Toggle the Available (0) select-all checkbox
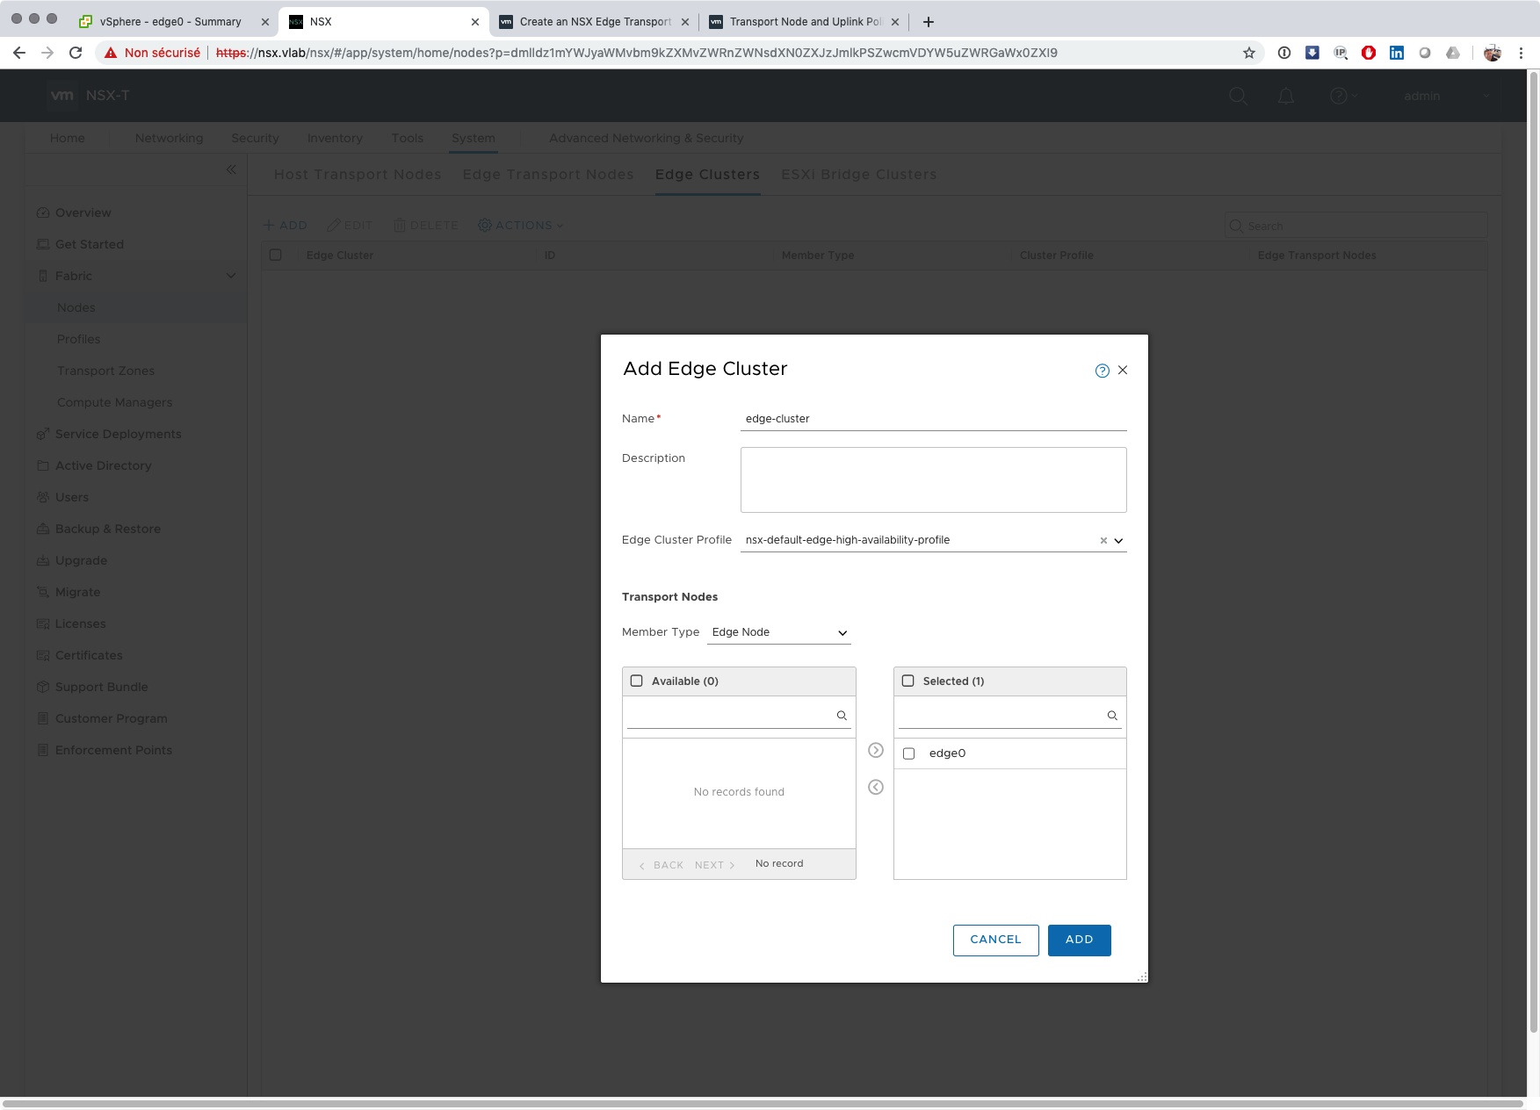The width and height of the screenshot is (1540, 1110). pos(637,681)
